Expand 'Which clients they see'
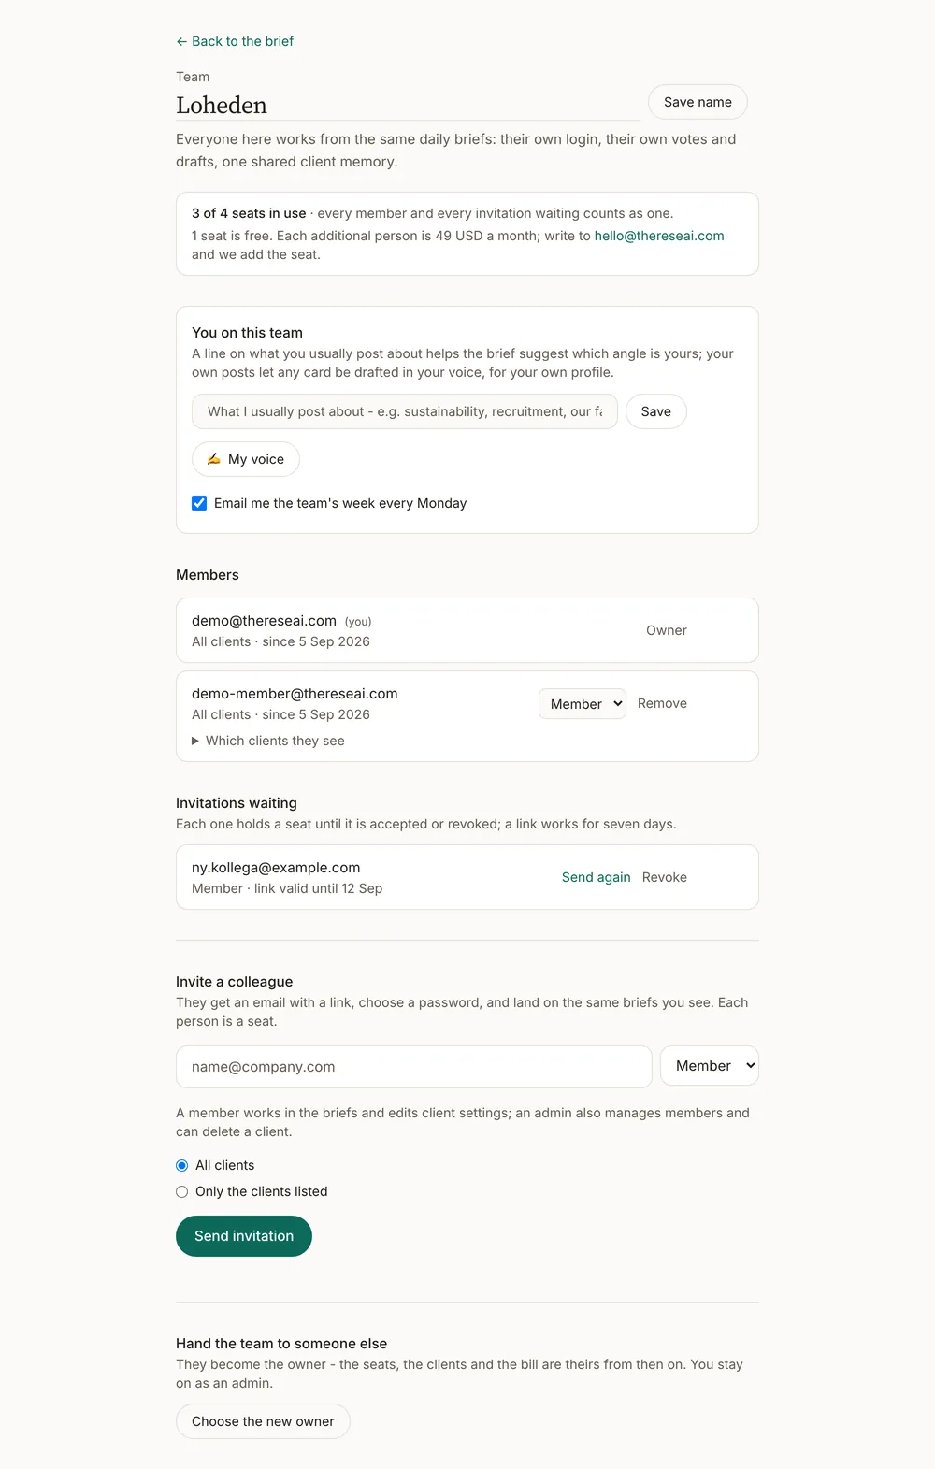 [268, 741]
